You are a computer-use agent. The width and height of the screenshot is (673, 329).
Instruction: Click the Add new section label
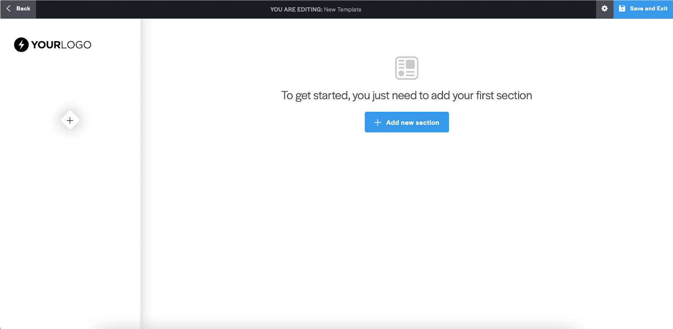tap(412, 123)
